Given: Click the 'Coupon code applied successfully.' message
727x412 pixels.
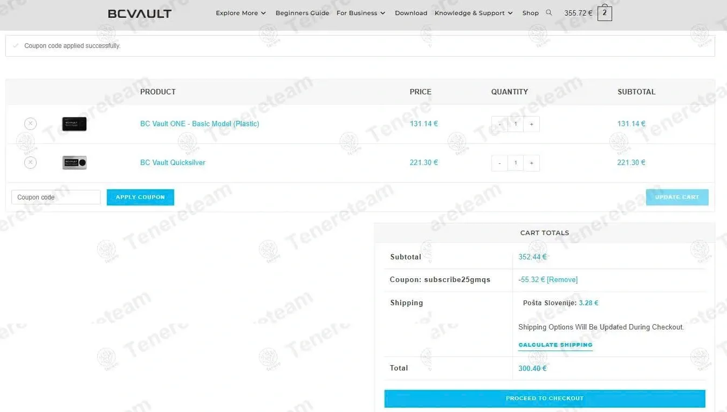Looking at the screenshot, I should [x=72, y=46].
